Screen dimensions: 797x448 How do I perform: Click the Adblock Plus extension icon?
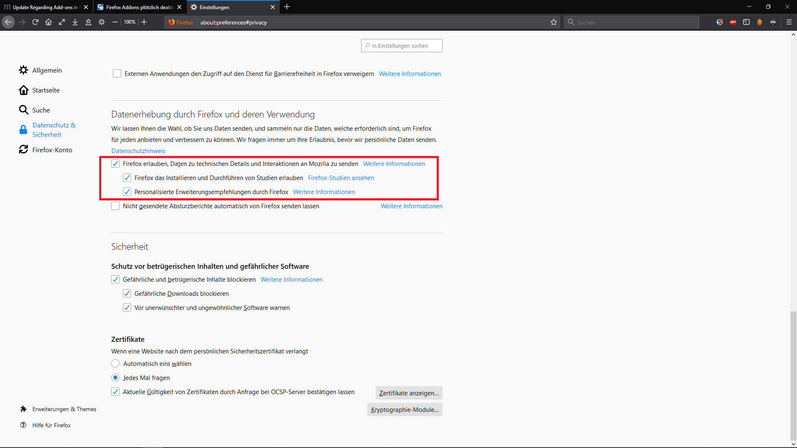[733, 22]
